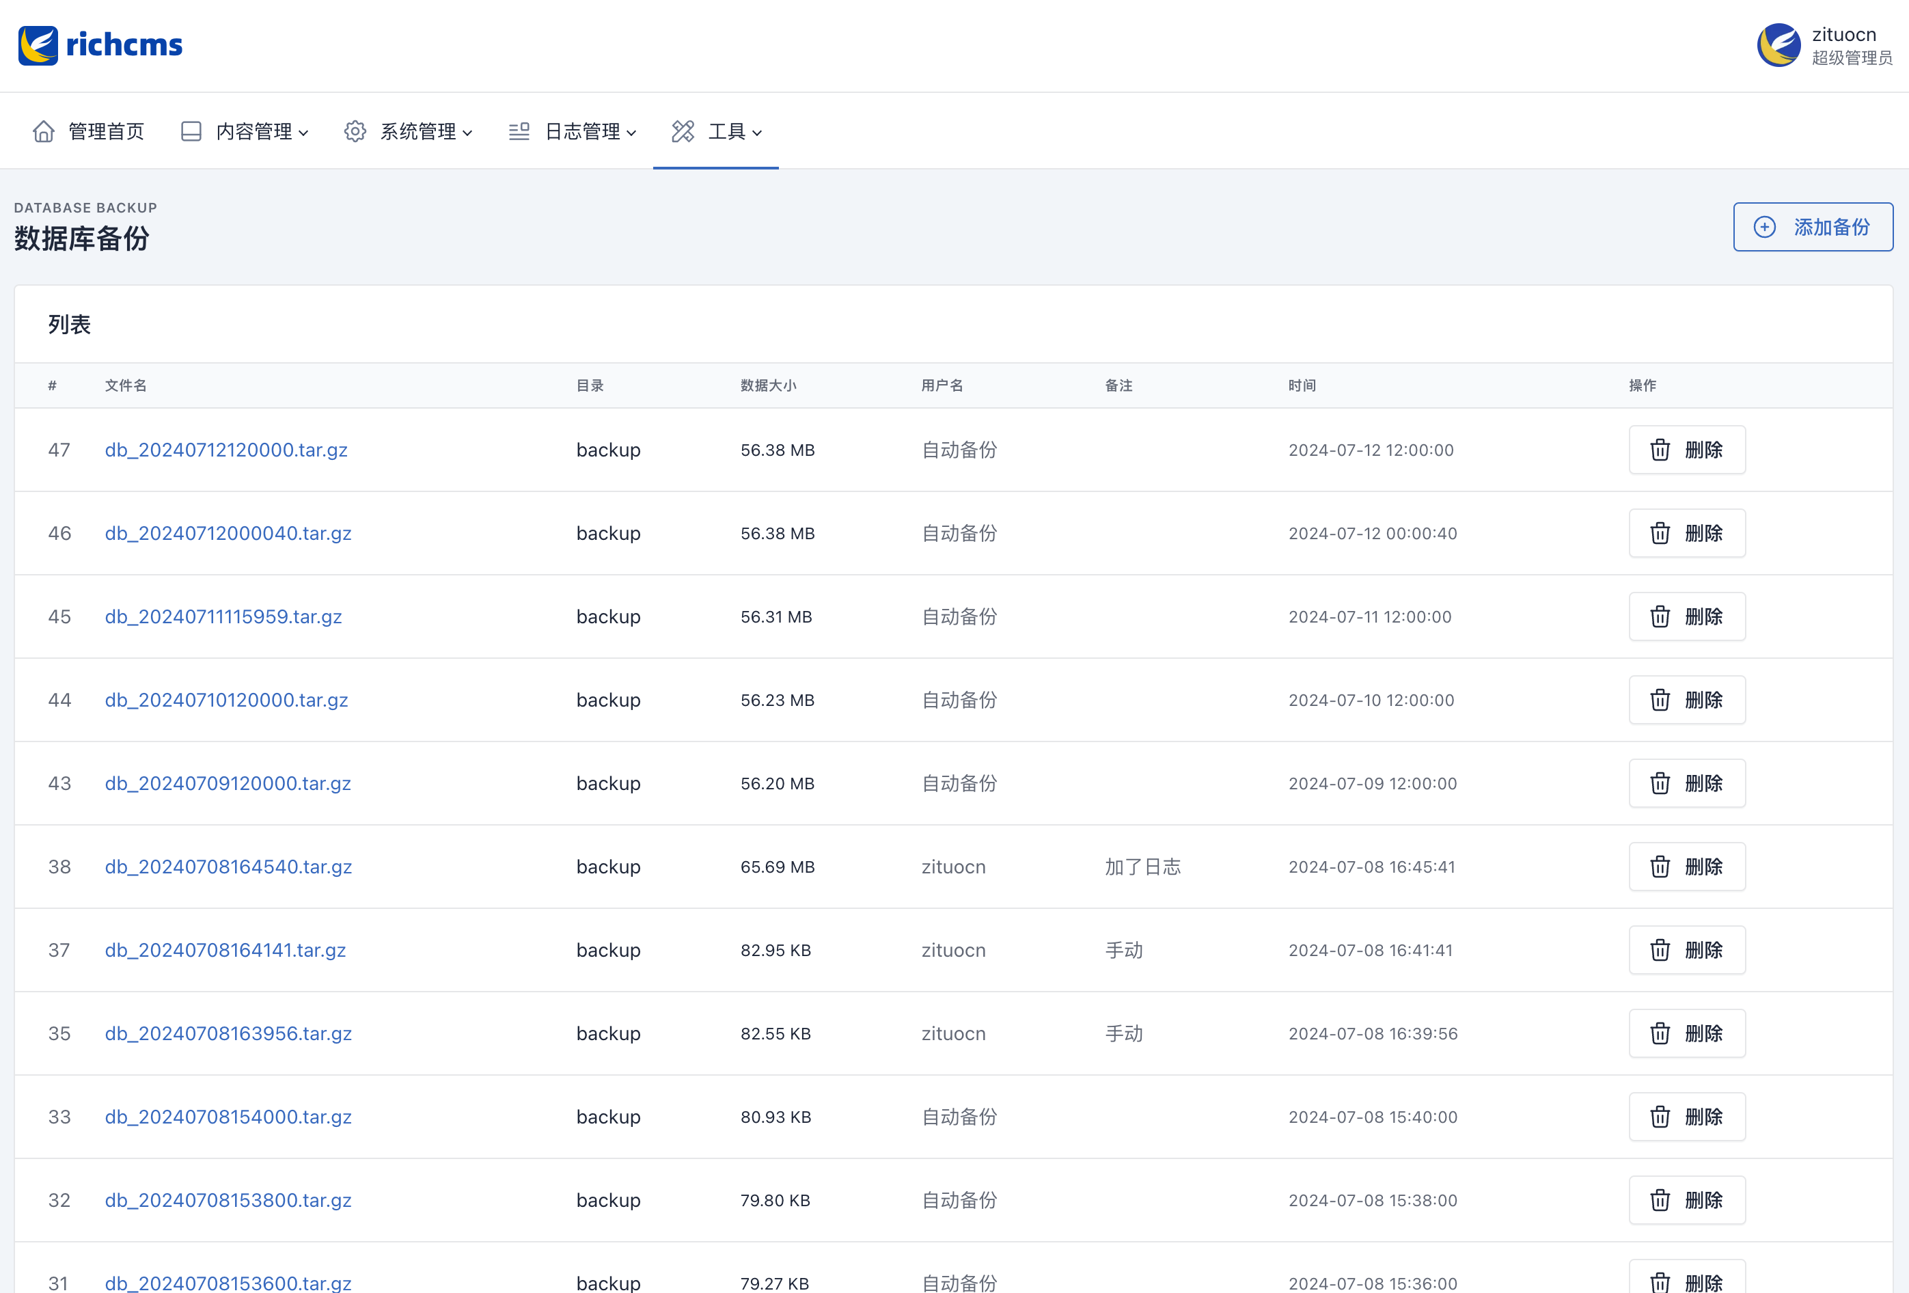The width and height of the screenshot is (1909, 1293).
Task: Go to 管理首页 menu item
Action: (89, 131)
